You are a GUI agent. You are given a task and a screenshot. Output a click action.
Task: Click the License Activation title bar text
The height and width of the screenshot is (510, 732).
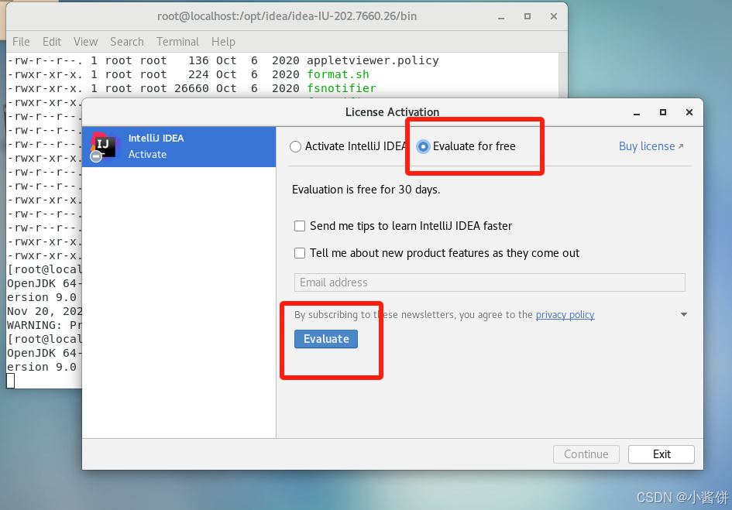click(392, 112)
